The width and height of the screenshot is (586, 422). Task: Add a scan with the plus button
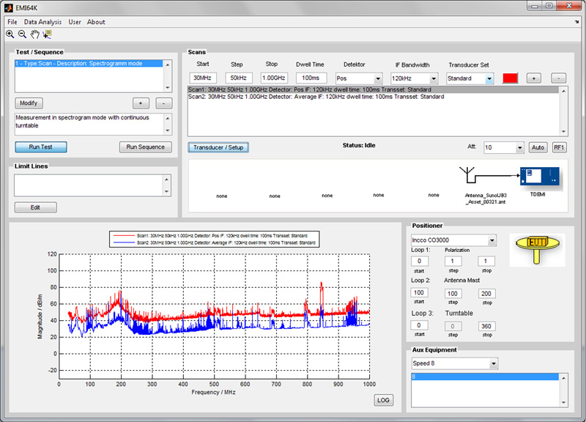coord(534,78)
